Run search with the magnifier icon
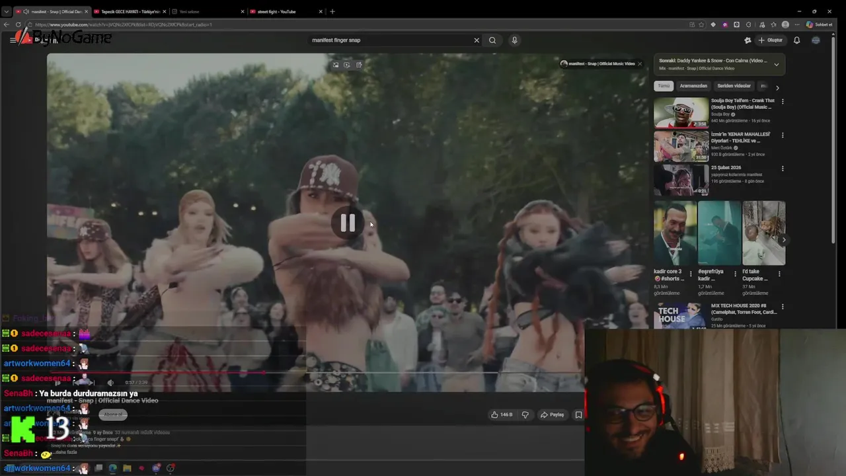846x476 pixels. pos(492,40)
